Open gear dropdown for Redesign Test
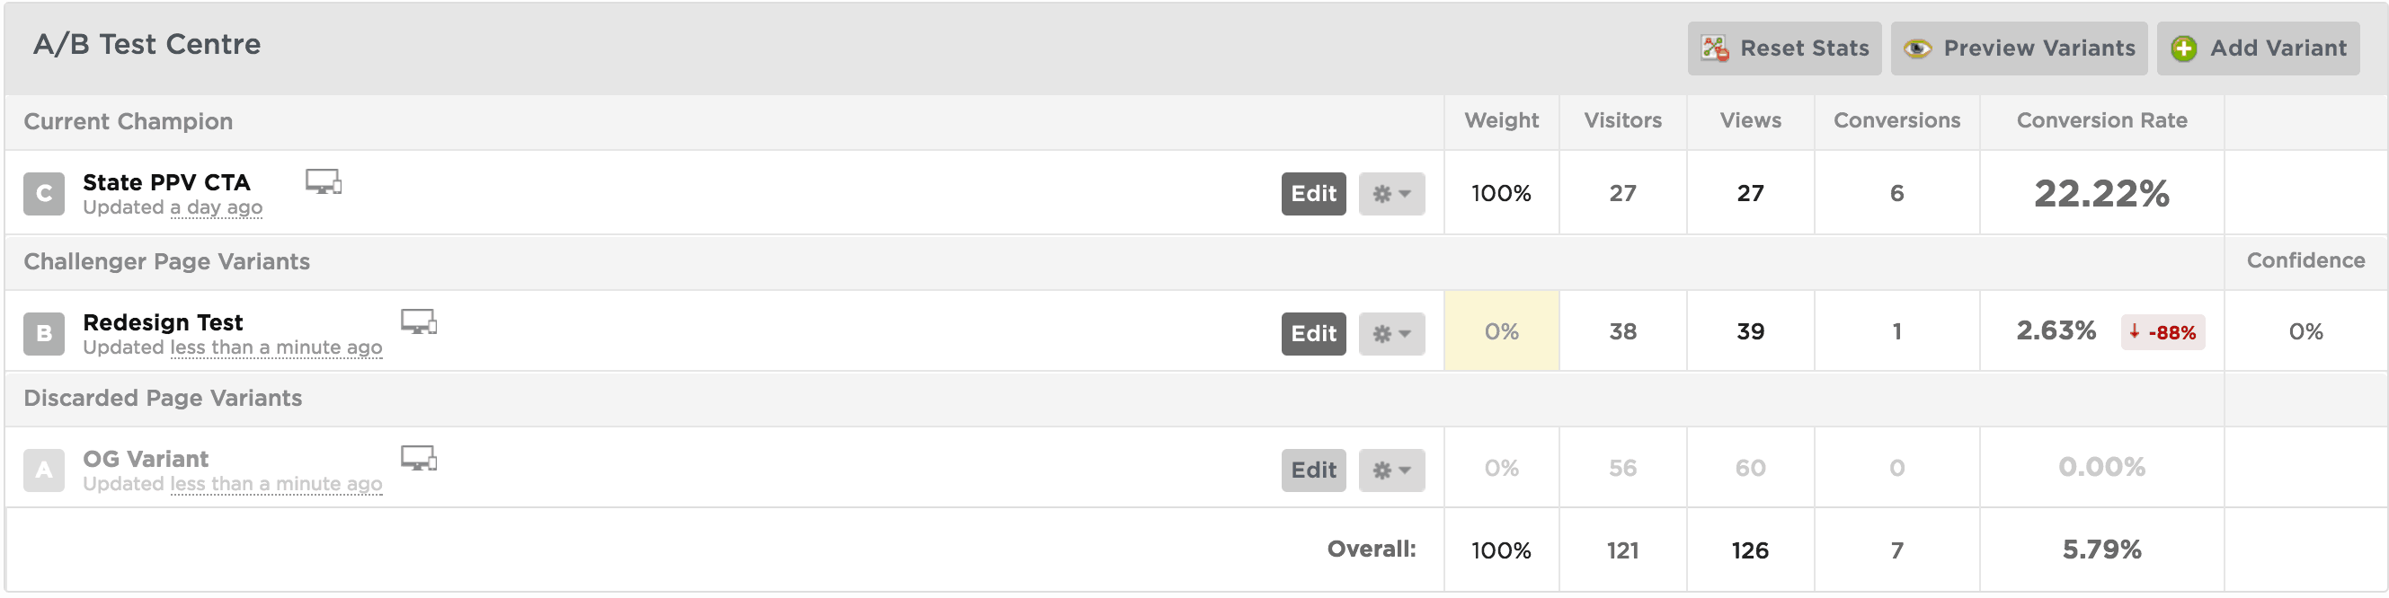 [1392, 334]
